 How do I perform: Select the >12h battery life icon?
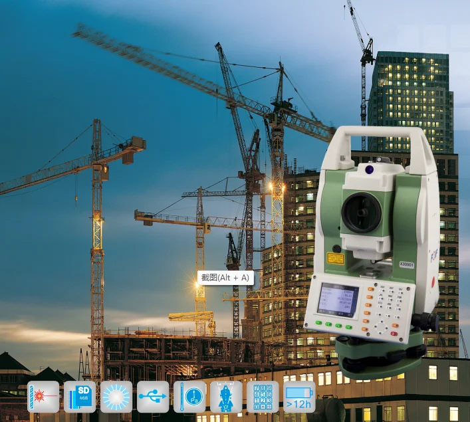tap(299, 397)
